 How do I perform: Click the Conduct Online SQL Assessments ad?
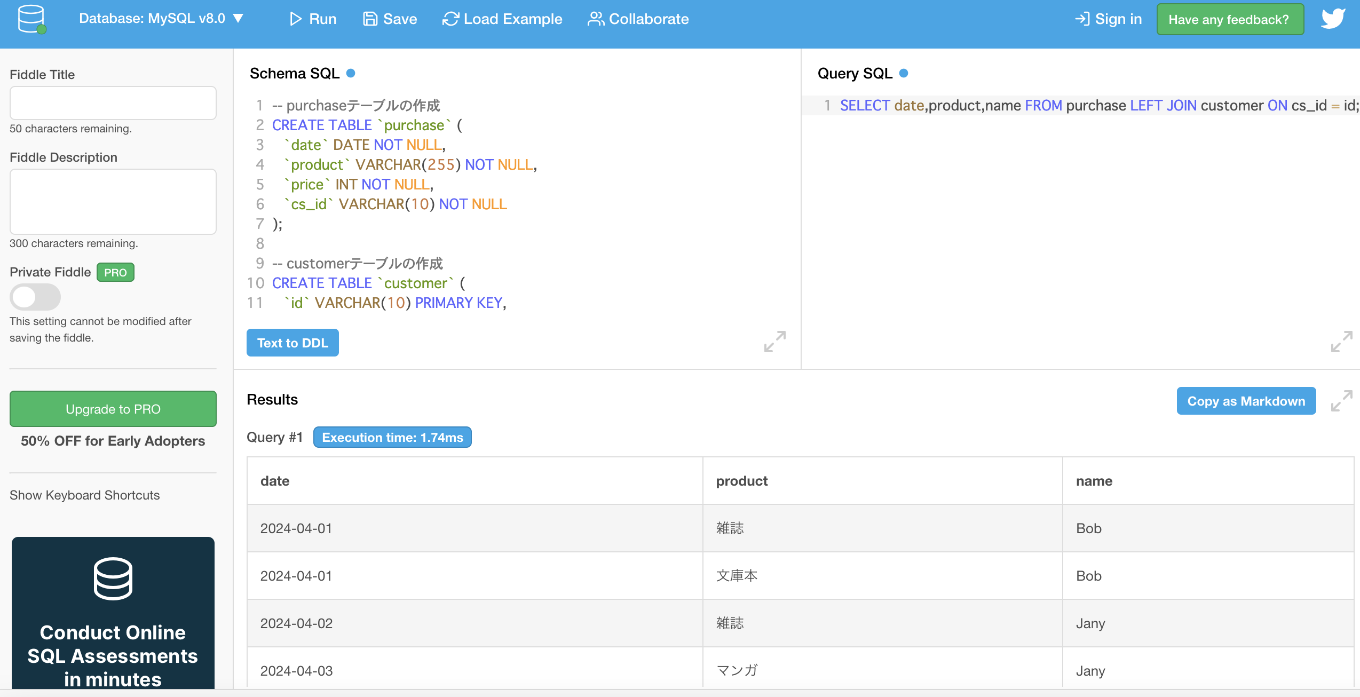(113, 613)
